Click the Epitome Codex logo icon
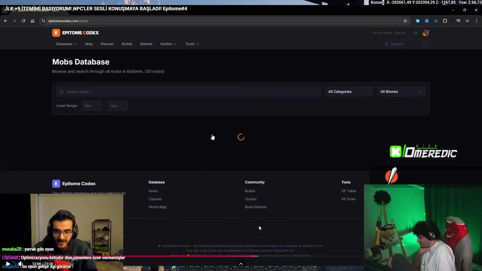The height and width of the screenshot is (271, 482). (56, 33)
